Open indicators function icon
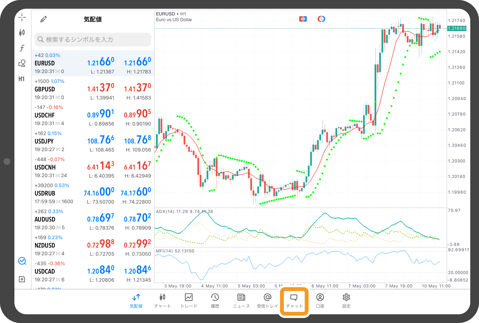Screen dimensions: 479x323 pos(22,48)
